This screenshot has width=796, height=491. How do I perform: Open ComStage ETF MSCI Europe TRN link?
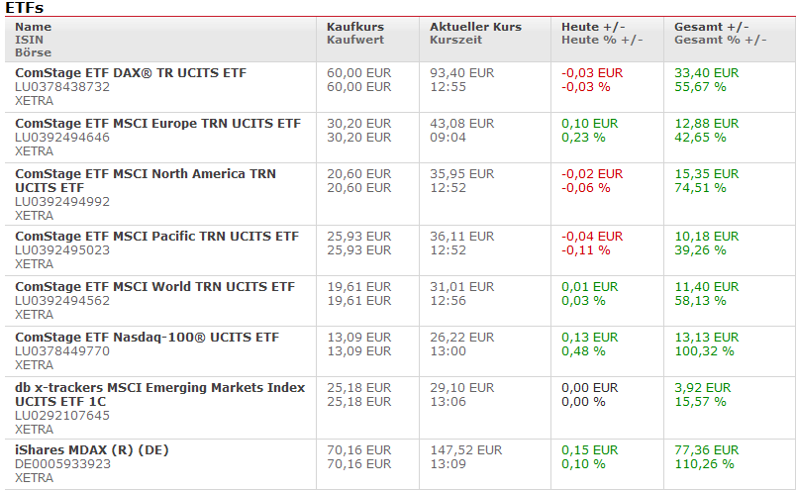[x=157, y=124]
